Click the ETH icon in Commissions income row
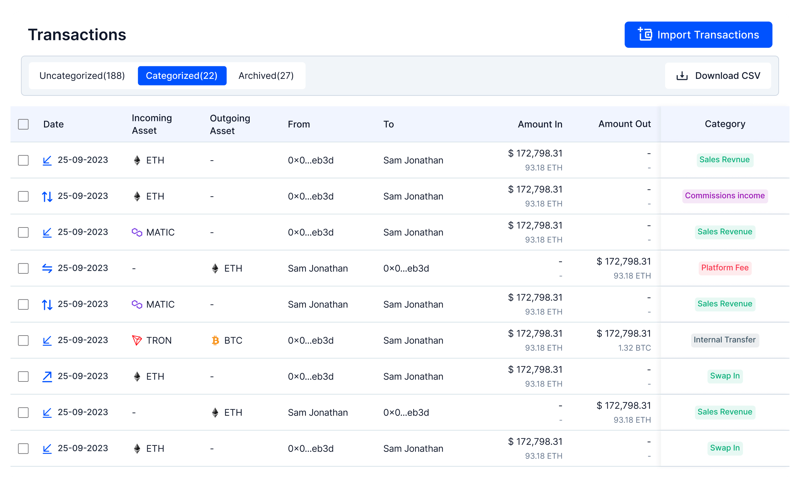The height and width of the screenshot is (493, 800). click(137, 197)
